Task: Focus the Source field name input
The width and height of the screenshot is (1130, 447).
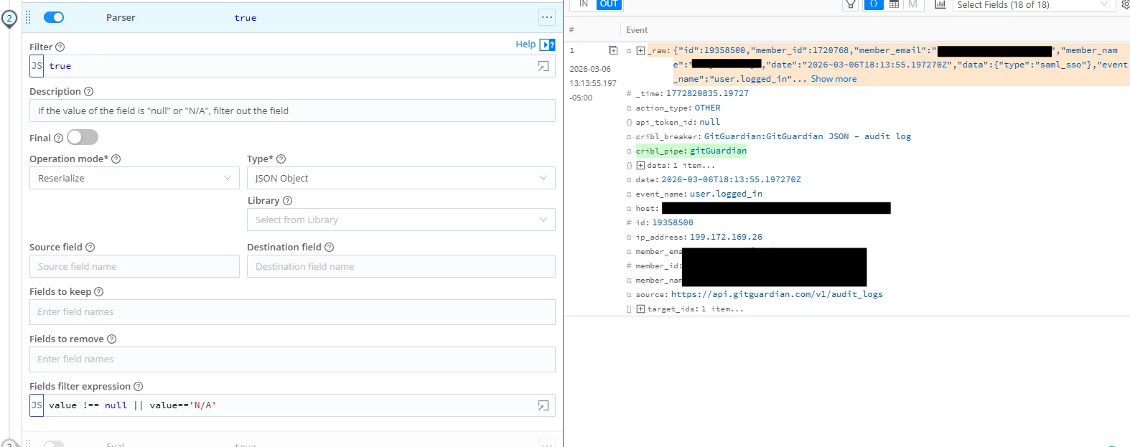Action: [134, 266]
